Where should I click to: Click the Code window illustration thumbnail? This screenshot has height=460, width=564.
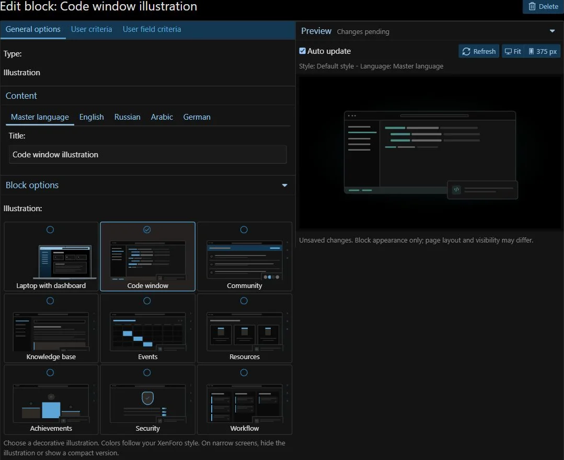(x=147, y=260)
